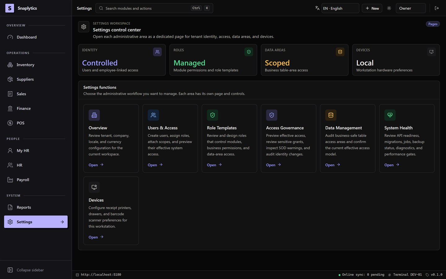Expand the New creation menu
The image size is (446, 279).
[x=372, y=8]
